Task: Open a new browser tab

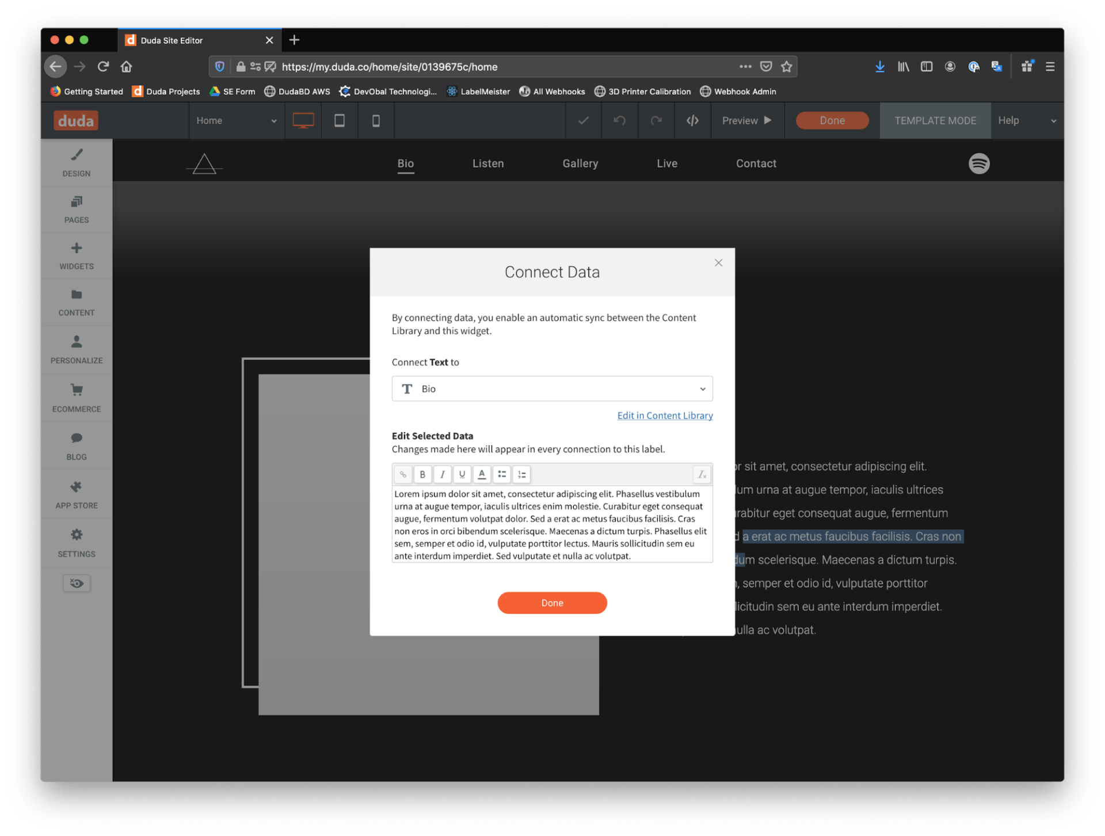Action: [x=294, y=40]
